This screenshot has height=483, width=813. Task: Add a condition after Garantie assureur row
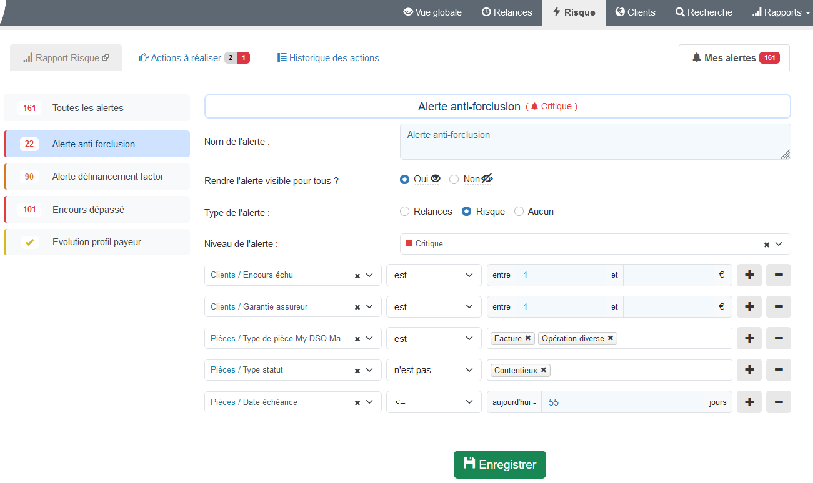pyautogui.click(x=749, y=306)
